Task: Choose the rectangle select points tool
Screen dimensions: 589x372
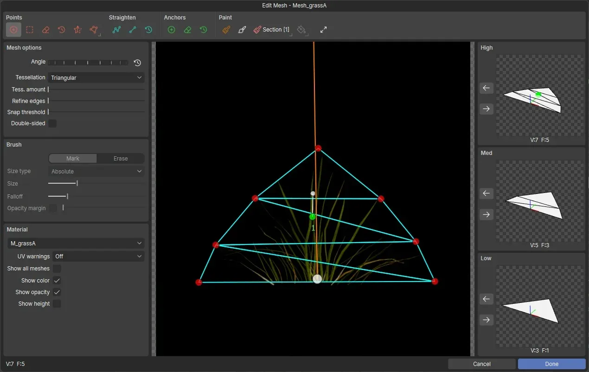Action: pyautogui.click(x=30, y=30)
